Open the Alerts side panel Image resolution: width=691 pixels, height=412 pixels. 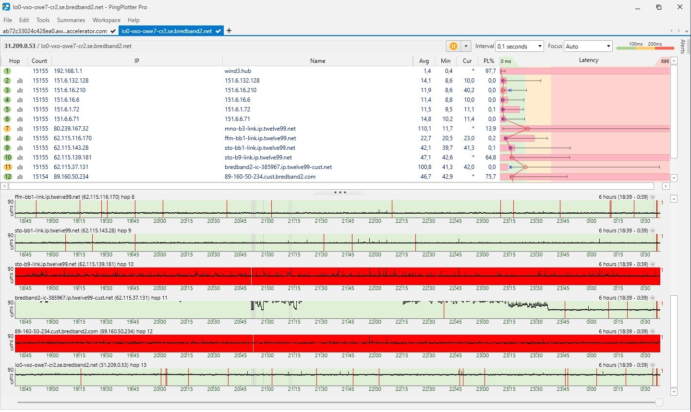pos(683,47)
